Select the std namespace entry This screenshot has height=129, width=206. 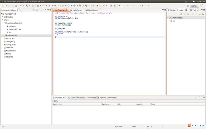(x=10, y=32)
